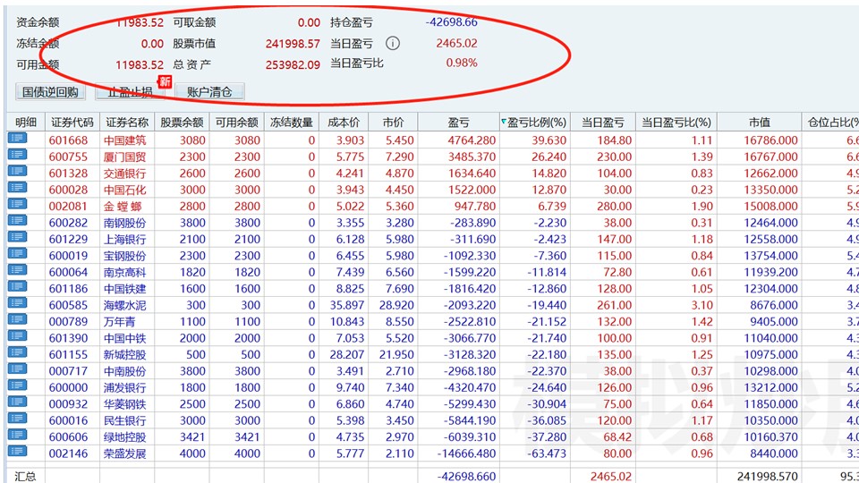
Task: Click info icon beside 当日盈亏
Action: 392,43
